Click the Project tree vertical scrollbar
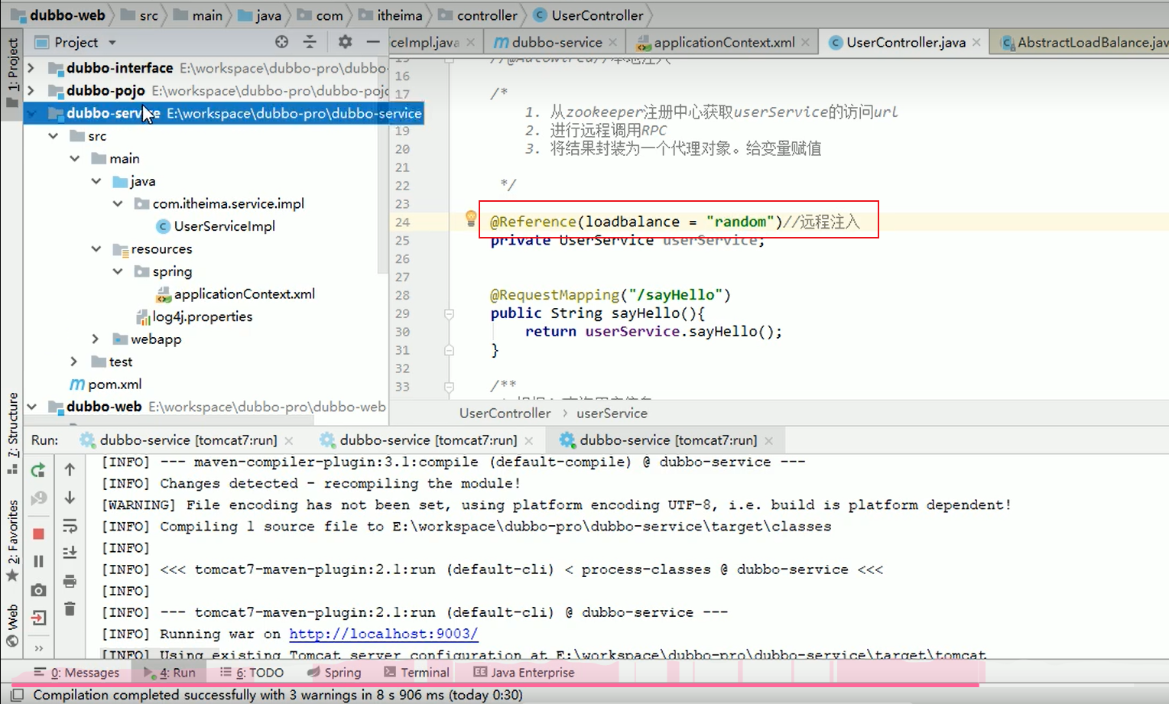The width and height of the screenshot is (1169, 704). (x=384, y=164)
